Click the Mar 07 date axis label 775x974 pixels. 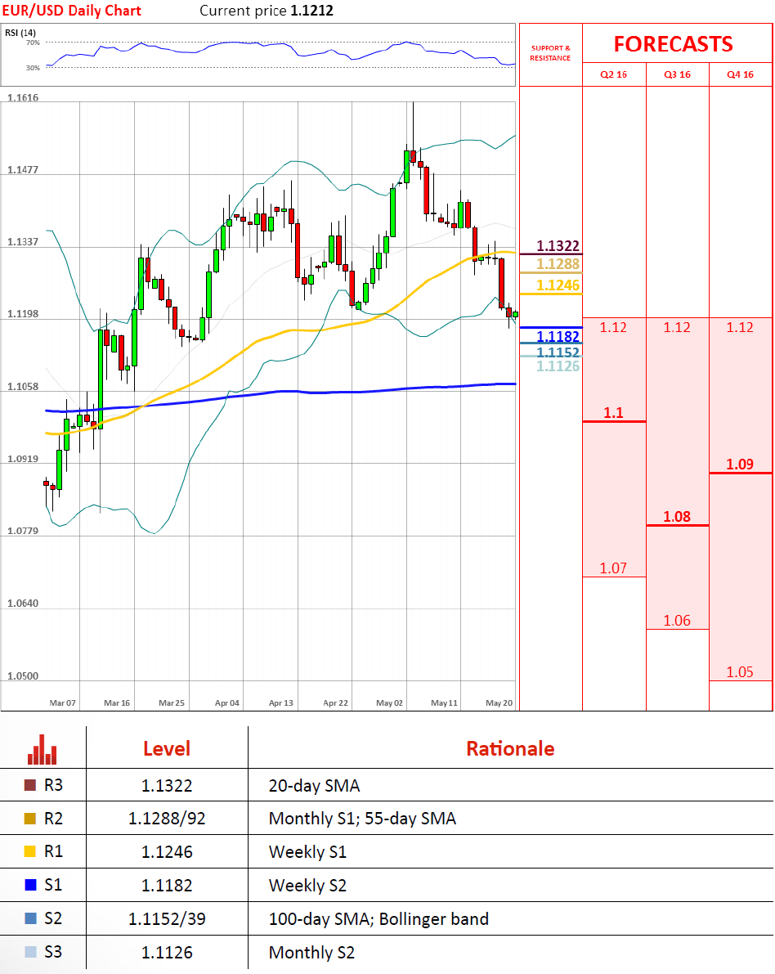tap(63, 702)
